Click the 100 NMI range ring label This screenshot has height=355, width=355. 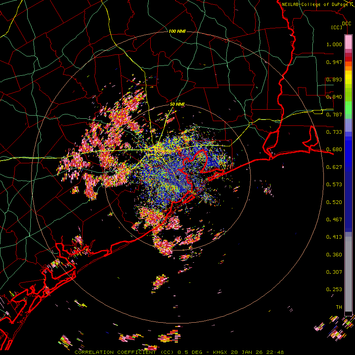(x=177, y=31)
